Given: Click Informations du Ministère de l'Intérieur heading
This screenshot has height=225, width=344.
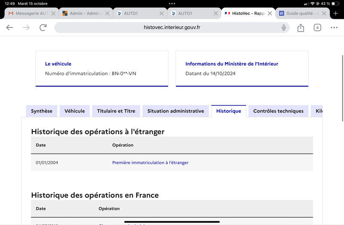Looking at the screenshot, I should (232, 64).
